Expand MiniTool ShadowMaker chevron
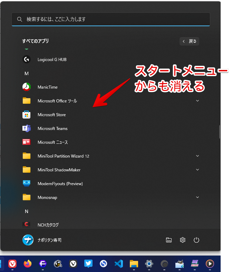This screenshot has width=231, height=272. click(x=198, y=170)
